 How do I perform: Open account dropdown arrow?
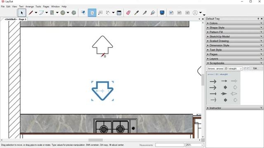point(200,13)
